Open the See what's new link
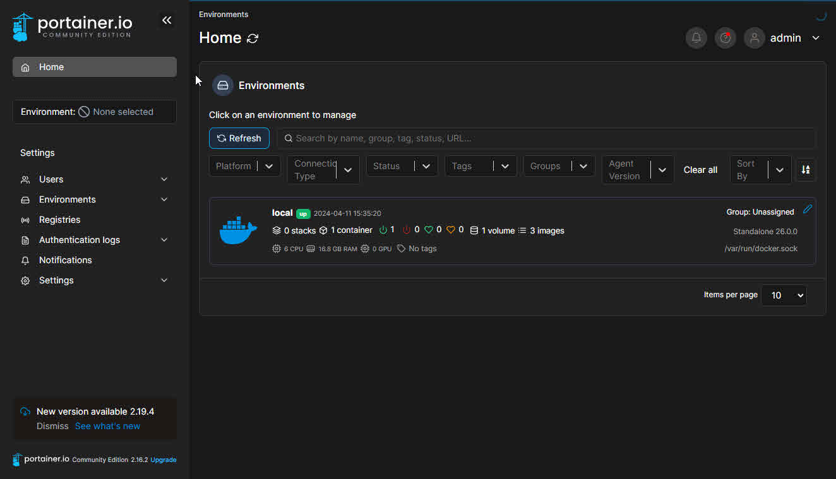This screenshot has height=479, width=836. coord(107,426)
